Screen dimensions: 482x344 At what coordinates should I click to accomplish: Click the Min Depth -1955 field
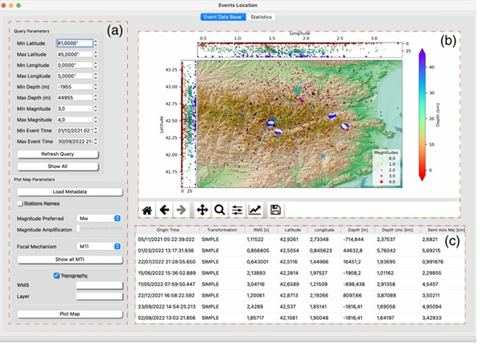[75, 87]
